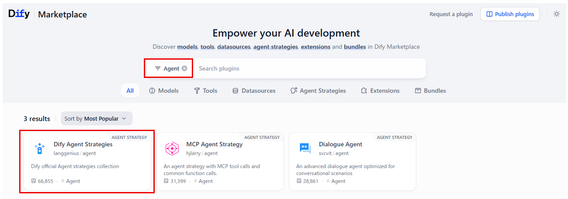Remove the Agent filter tag
Viewport: 568px width, 199px height.
point(184,68)
